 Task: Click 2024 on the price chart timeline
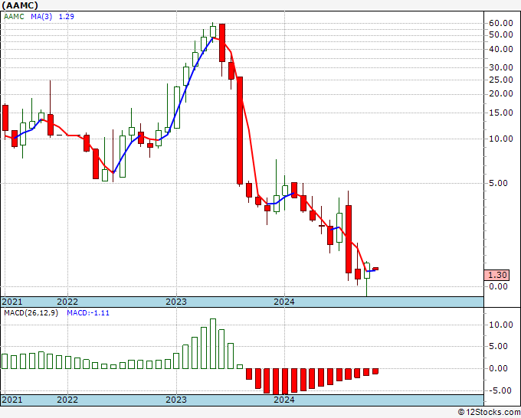tap(284, 302)
